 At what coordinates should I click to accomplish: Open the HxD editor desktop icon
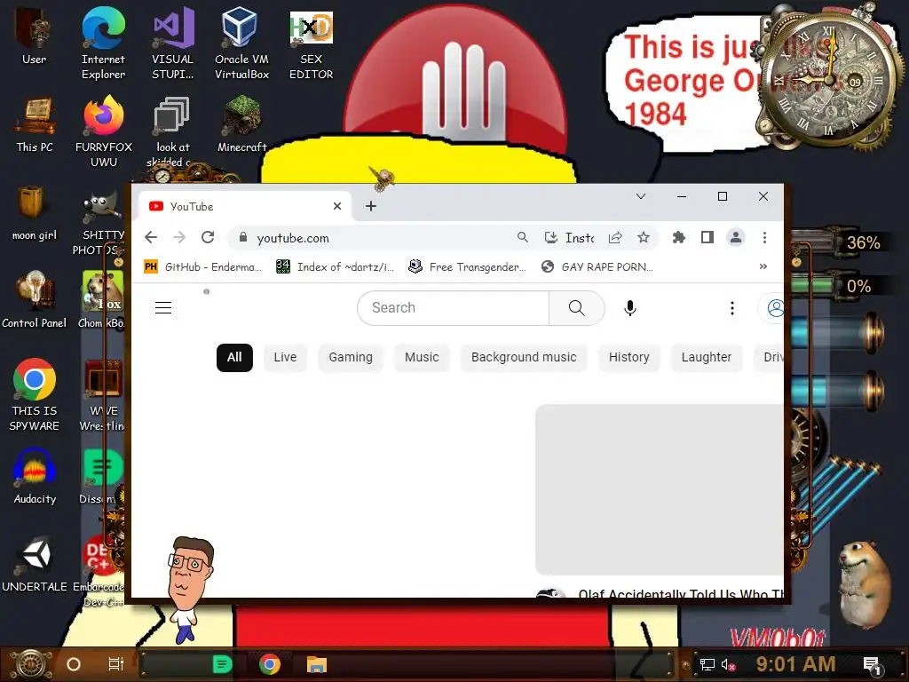coord(311,44)
